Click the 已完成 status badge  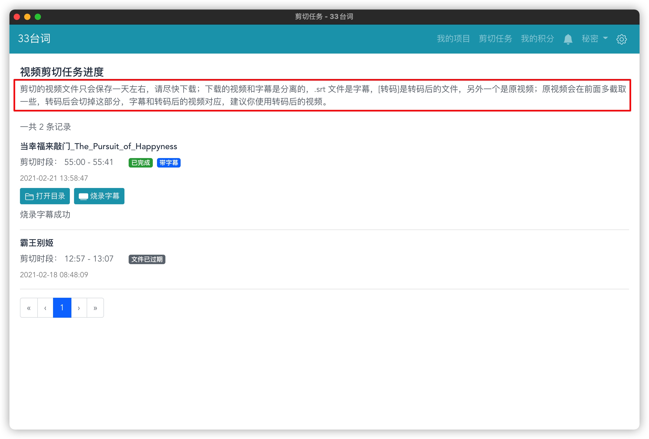click(140, 163)
